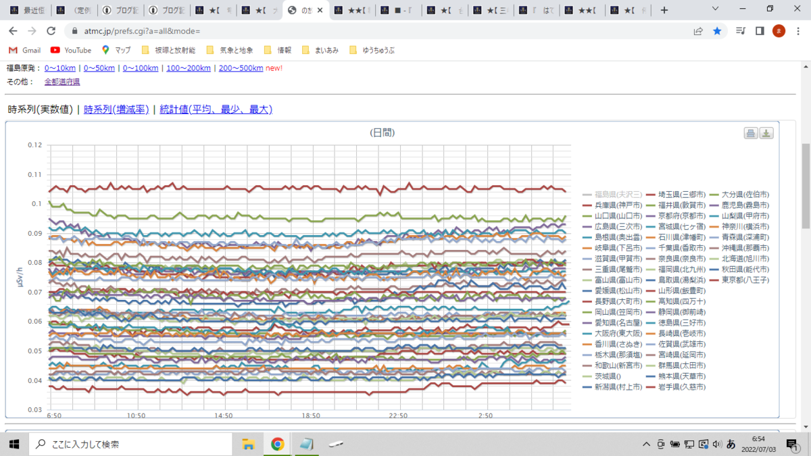Hide 埼玉県(三郷市) series in legend
Viewport: 811px width, 456px height.
point(674,195)
